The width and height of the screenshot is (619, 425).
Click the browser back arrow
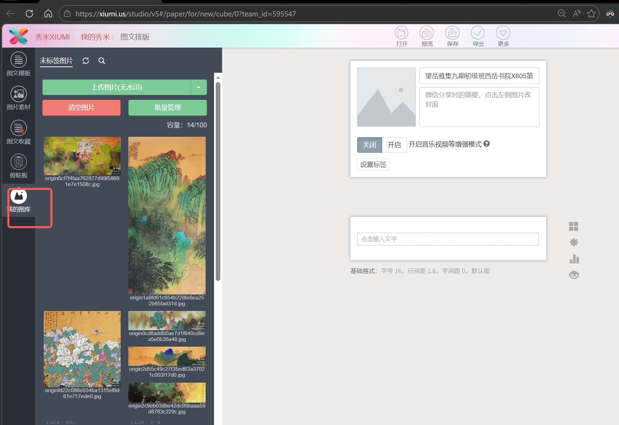coord(10,14)
